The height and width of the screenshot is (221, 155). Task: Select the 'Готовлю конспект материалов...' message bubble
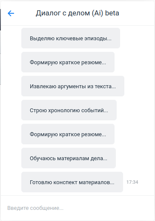72,182
